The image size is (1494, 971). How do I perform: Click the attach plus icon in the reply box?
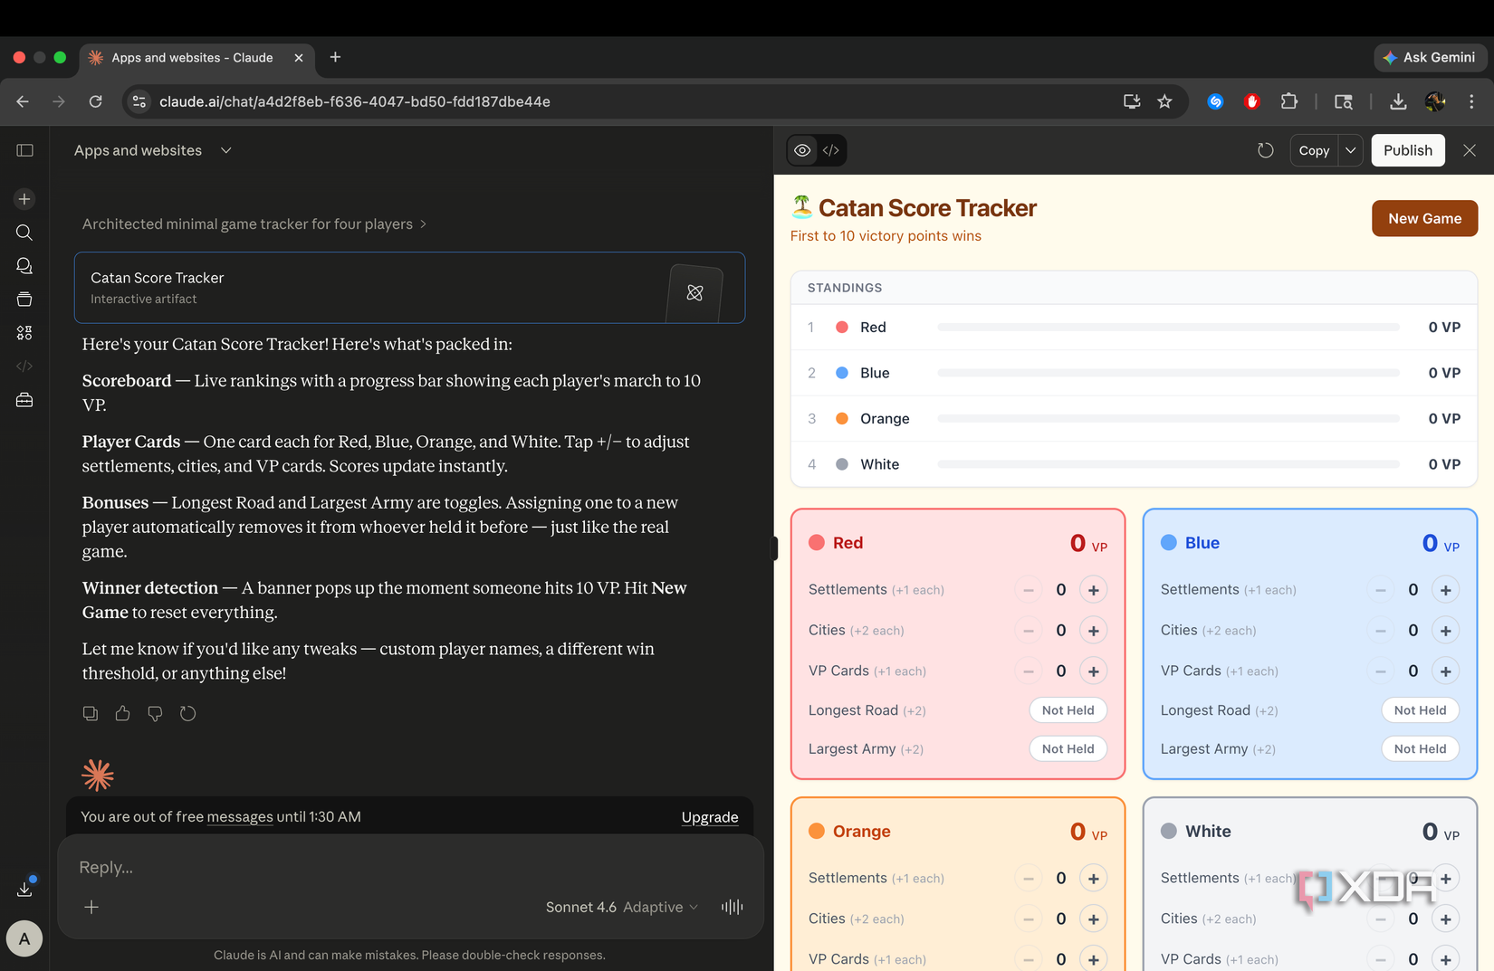(x=91, y=907)
